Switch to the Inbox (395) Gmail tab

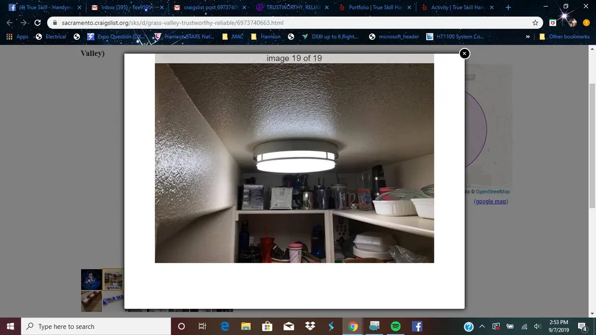(x=122, y=8)
